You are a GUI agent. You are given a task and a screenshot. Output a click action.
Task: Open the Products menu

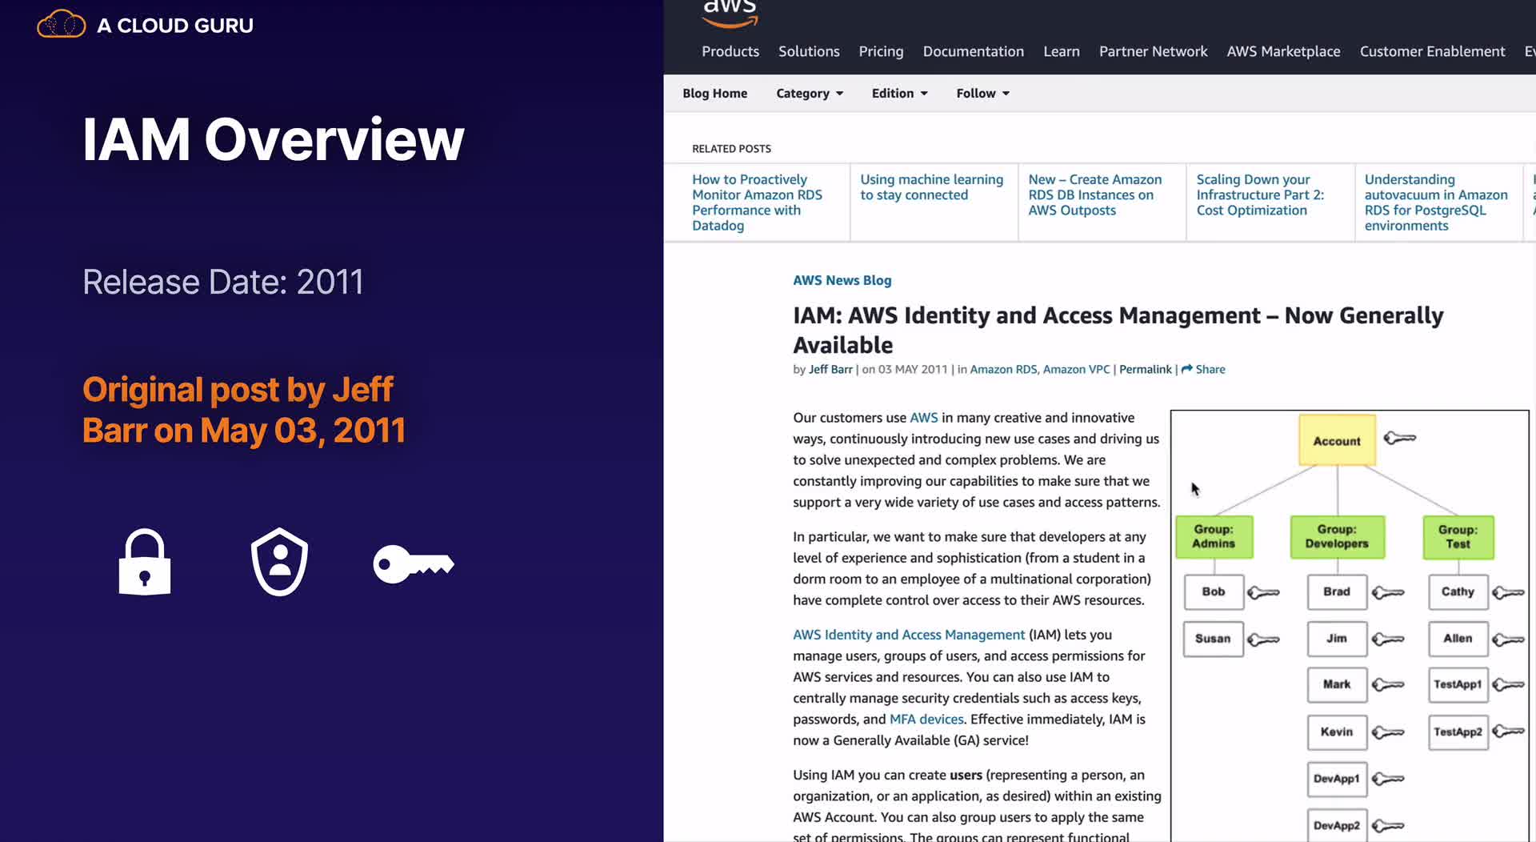pos(730,51)
